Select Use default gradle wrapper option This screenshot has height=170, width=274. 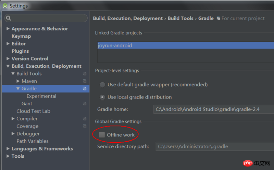tap(102, 84)
